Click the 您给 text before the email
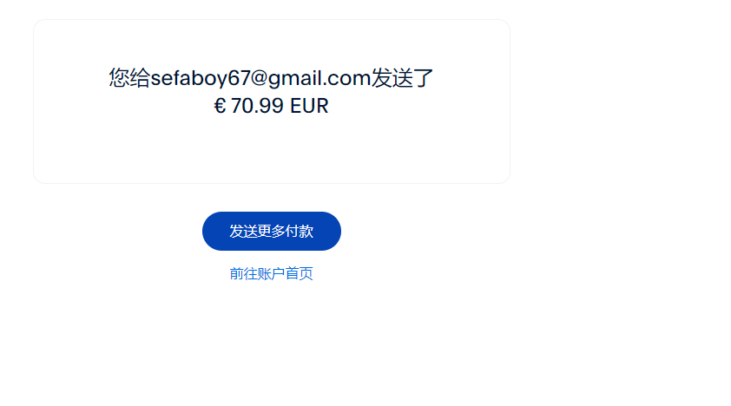Image resolution: width=731 pixels, height=406 pixels. click(x=130, y=78)
